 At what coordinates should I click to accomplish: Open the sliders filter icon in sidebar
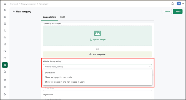pyautogui.click(x=5, y=44)
